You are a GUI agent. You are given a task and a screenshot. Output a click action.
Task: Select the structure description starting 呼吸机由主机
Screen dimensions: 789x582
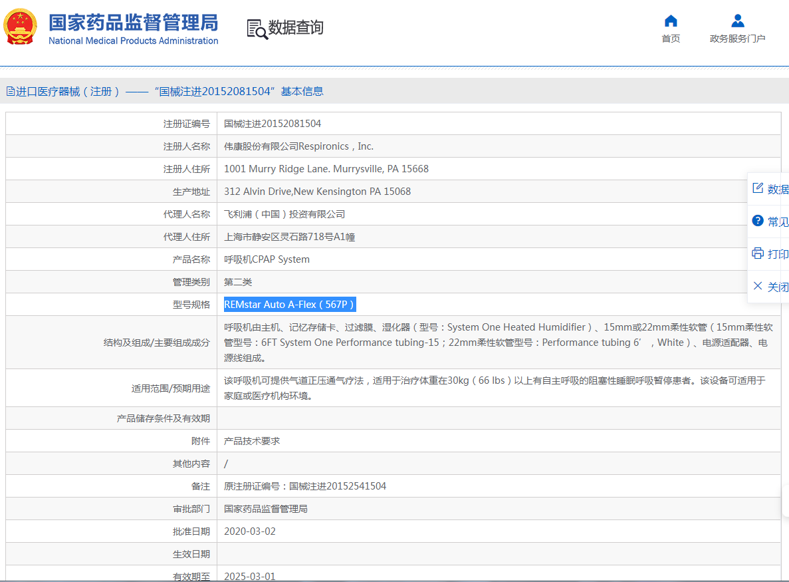tap(498, 343)
